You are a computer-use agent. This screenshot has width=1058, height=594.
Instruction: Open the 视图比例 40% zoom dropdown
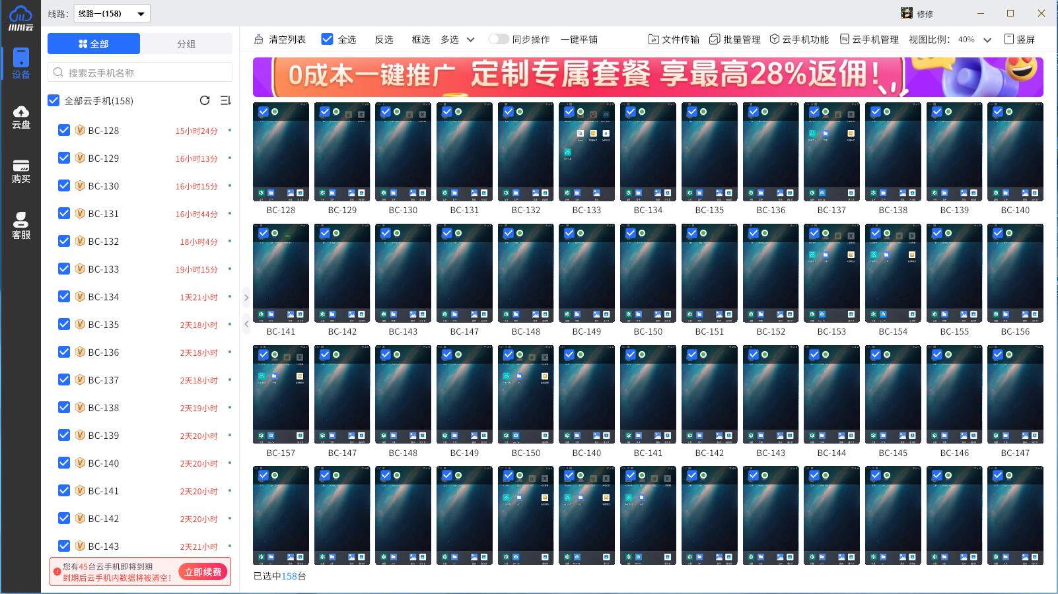pyautogui.click(x=973, y=39)
